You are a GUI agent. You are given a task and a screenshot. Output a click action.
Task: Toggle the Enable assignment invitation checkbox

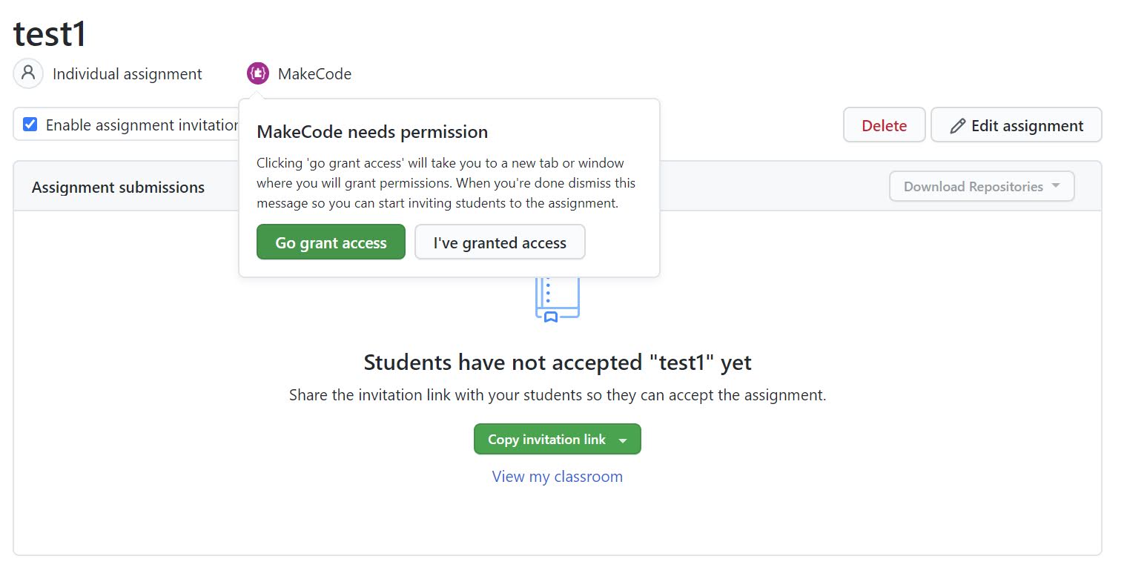pyautogui.click(x=30, y=125)
